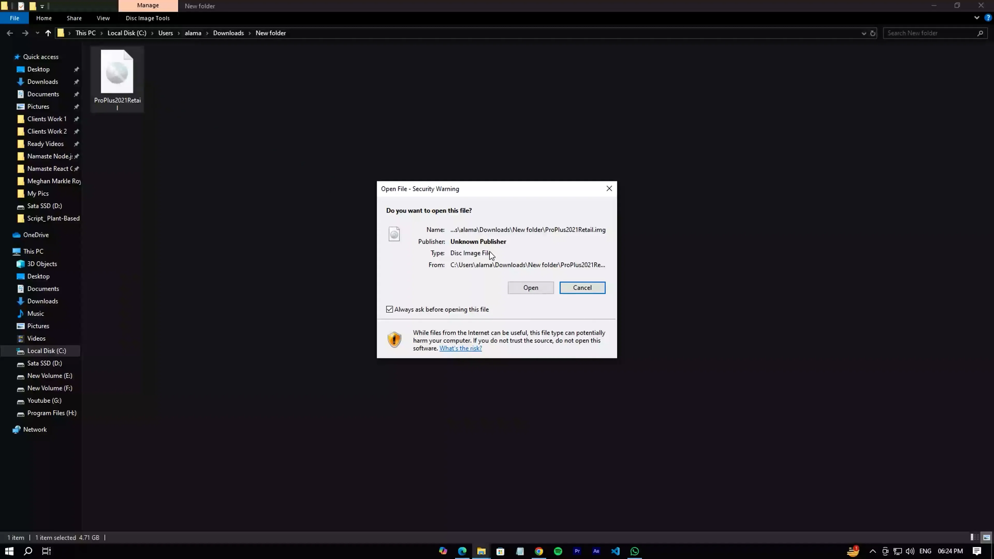Image resolution: width=994 pixels, height=559 pixels.
Task: Select Local Disk (C:) in navigation pane
Action: [46, 351]
